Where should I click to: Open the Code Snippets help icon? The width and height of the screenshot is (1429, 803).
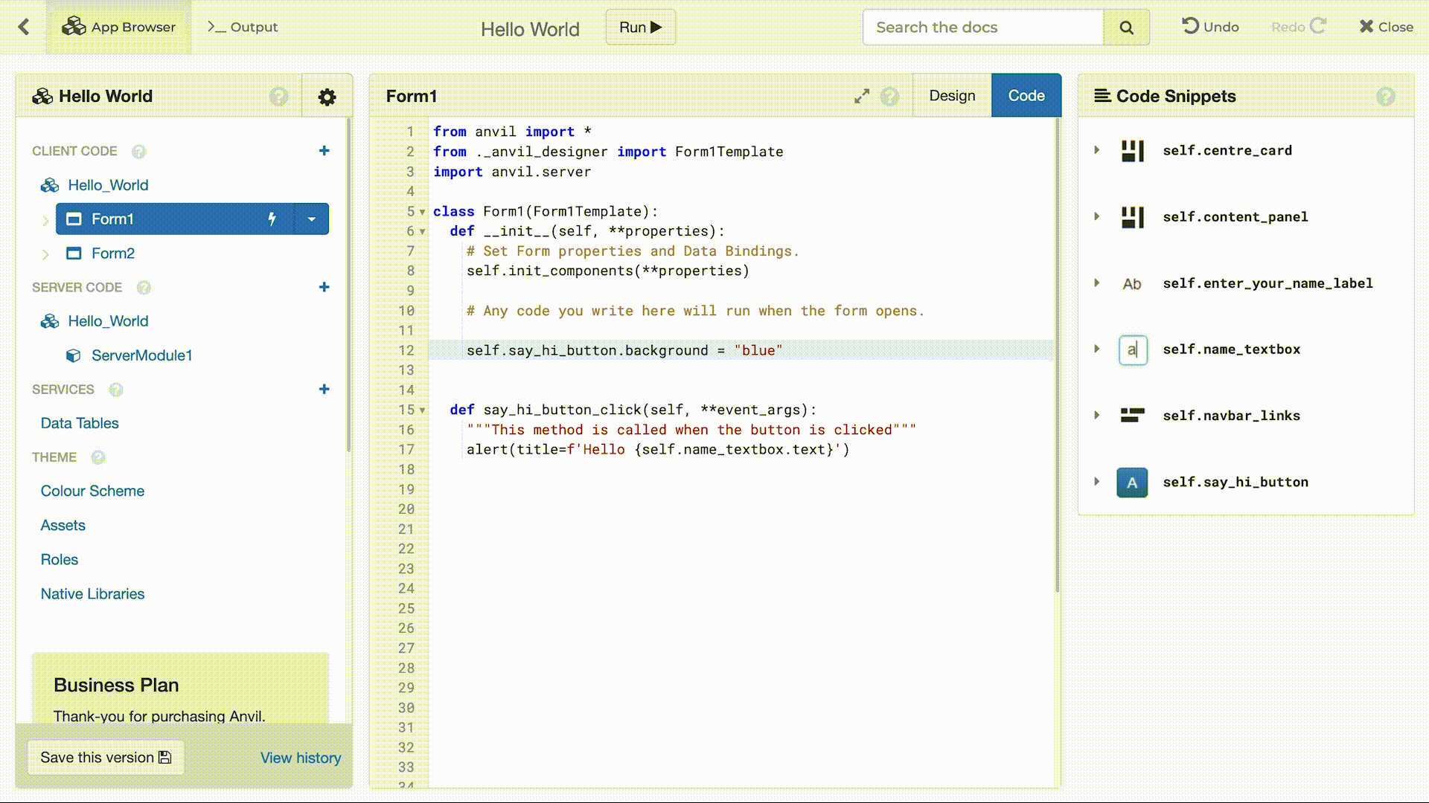(1386, 96)
